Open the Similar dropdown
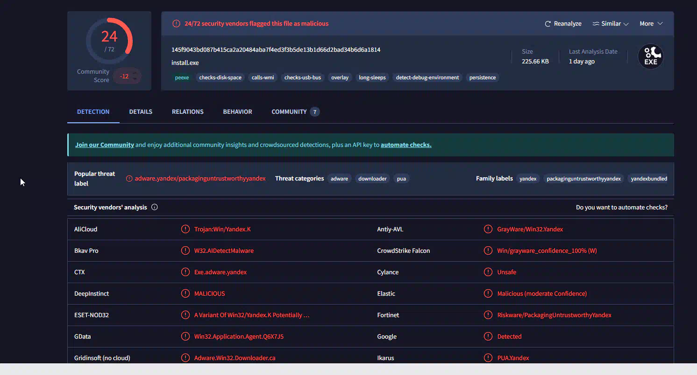Screen dimensions: 697x375 611,23
